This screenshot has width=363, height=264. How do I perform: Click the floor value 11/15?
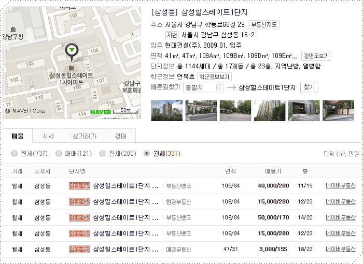point(305,186)
